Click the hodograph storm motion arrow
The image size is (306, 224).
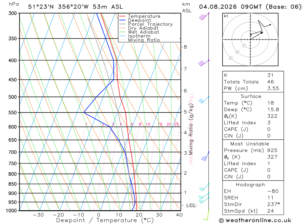click(x=257, y=36)
